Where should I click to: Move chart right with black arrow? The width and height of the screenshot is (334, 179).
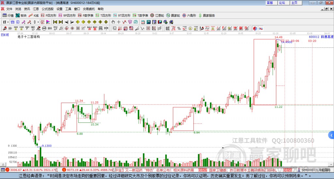point(72,22)
